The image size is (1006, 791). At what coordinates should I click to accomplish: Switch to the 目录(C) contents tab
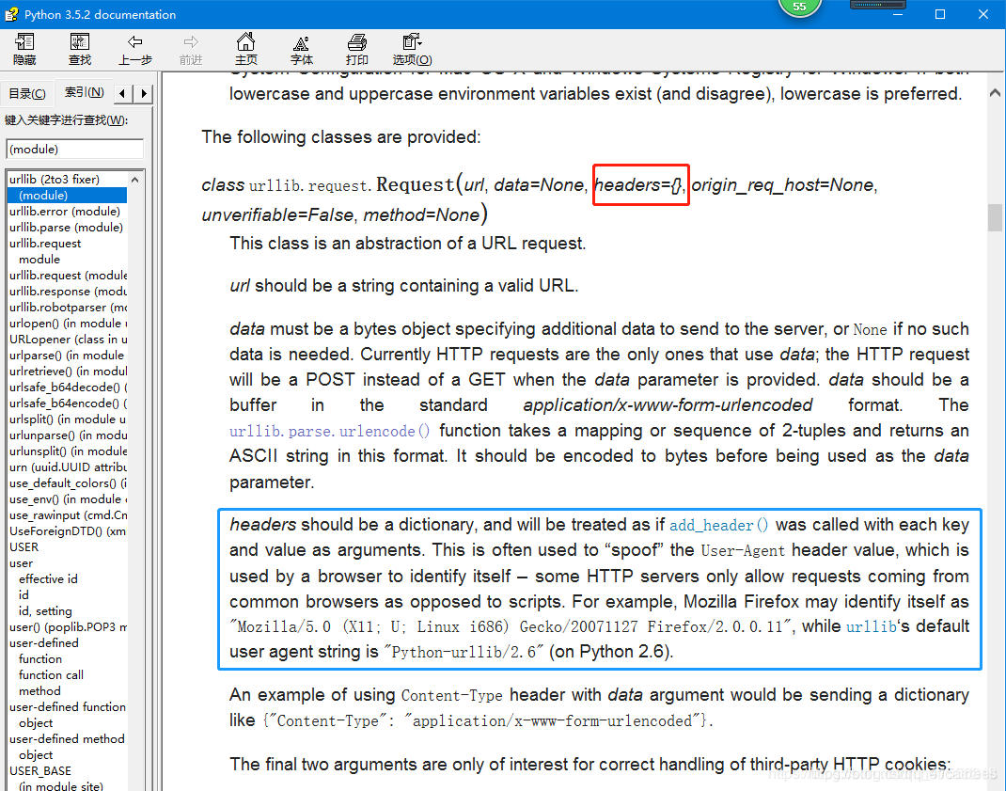27,94
